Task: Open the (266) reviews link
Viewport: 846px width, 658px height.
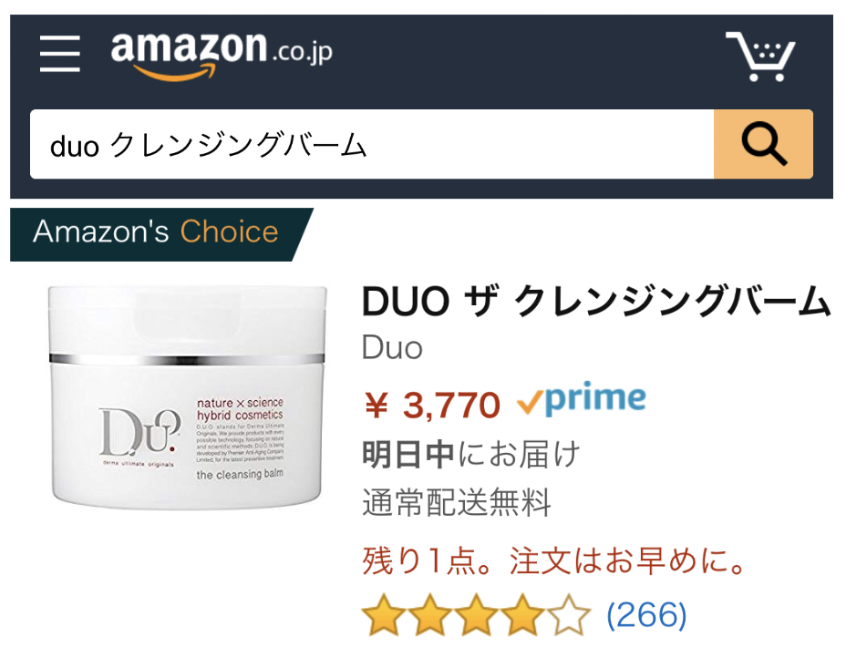Action: [x=647, y=615]
